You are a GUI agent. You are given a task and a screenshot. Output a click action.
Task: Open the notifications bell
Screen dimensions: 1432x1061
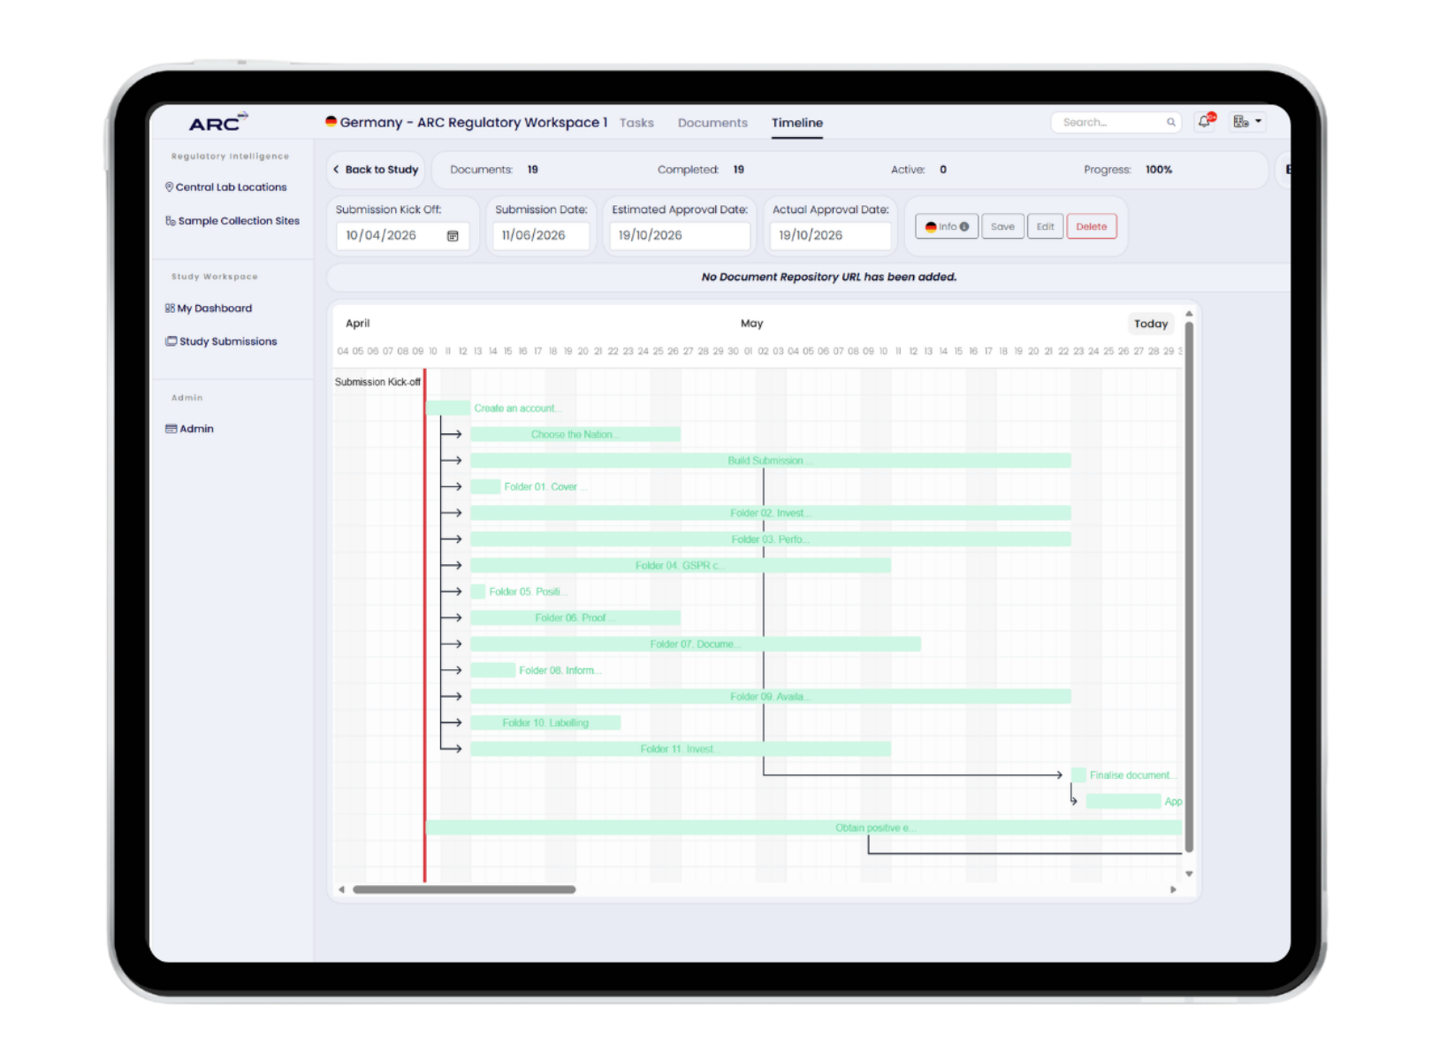click(1206, 121)
